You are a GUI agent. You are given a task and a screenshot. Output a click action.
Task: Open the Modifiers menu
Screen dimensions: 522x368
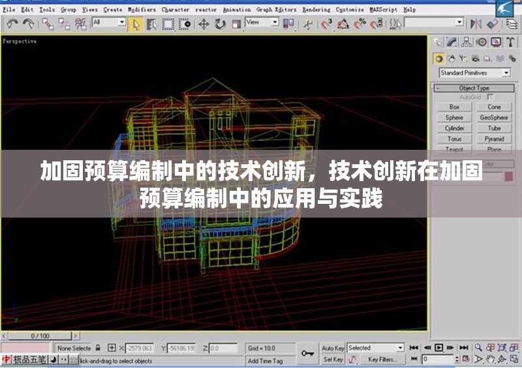(142, 10)
